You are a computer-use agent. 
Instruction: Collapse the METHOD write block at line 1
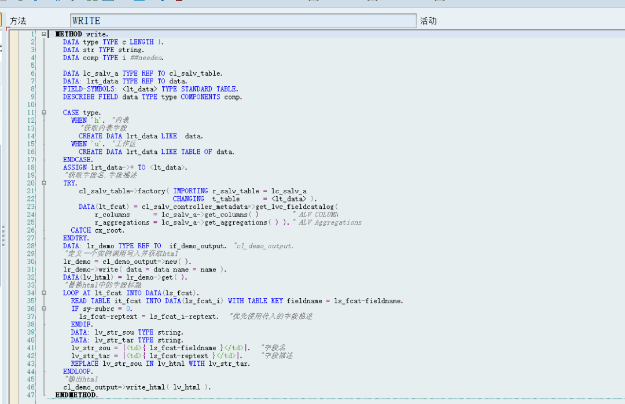[43, 34]
